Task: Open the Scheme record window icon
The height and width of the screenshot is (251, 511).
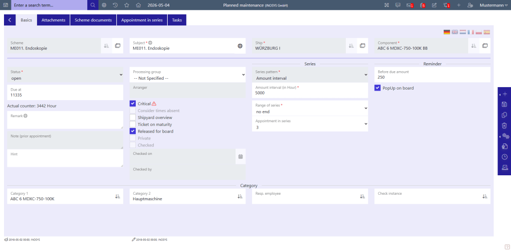Action: 118,46
